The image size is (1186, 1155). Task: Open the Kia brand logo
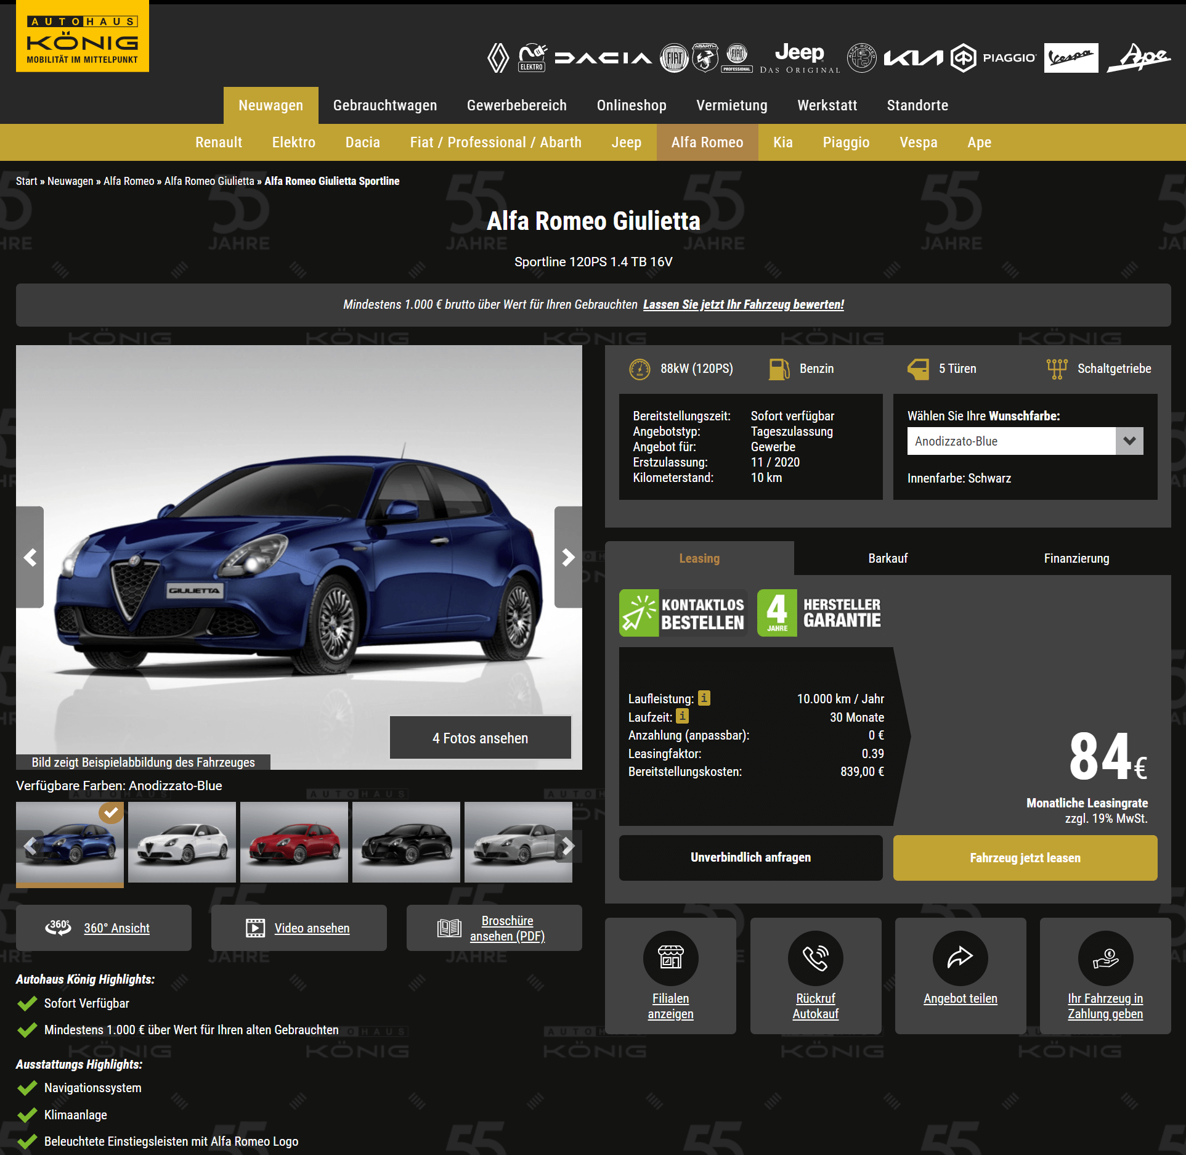pyautogui.click(x=913, y=58)
